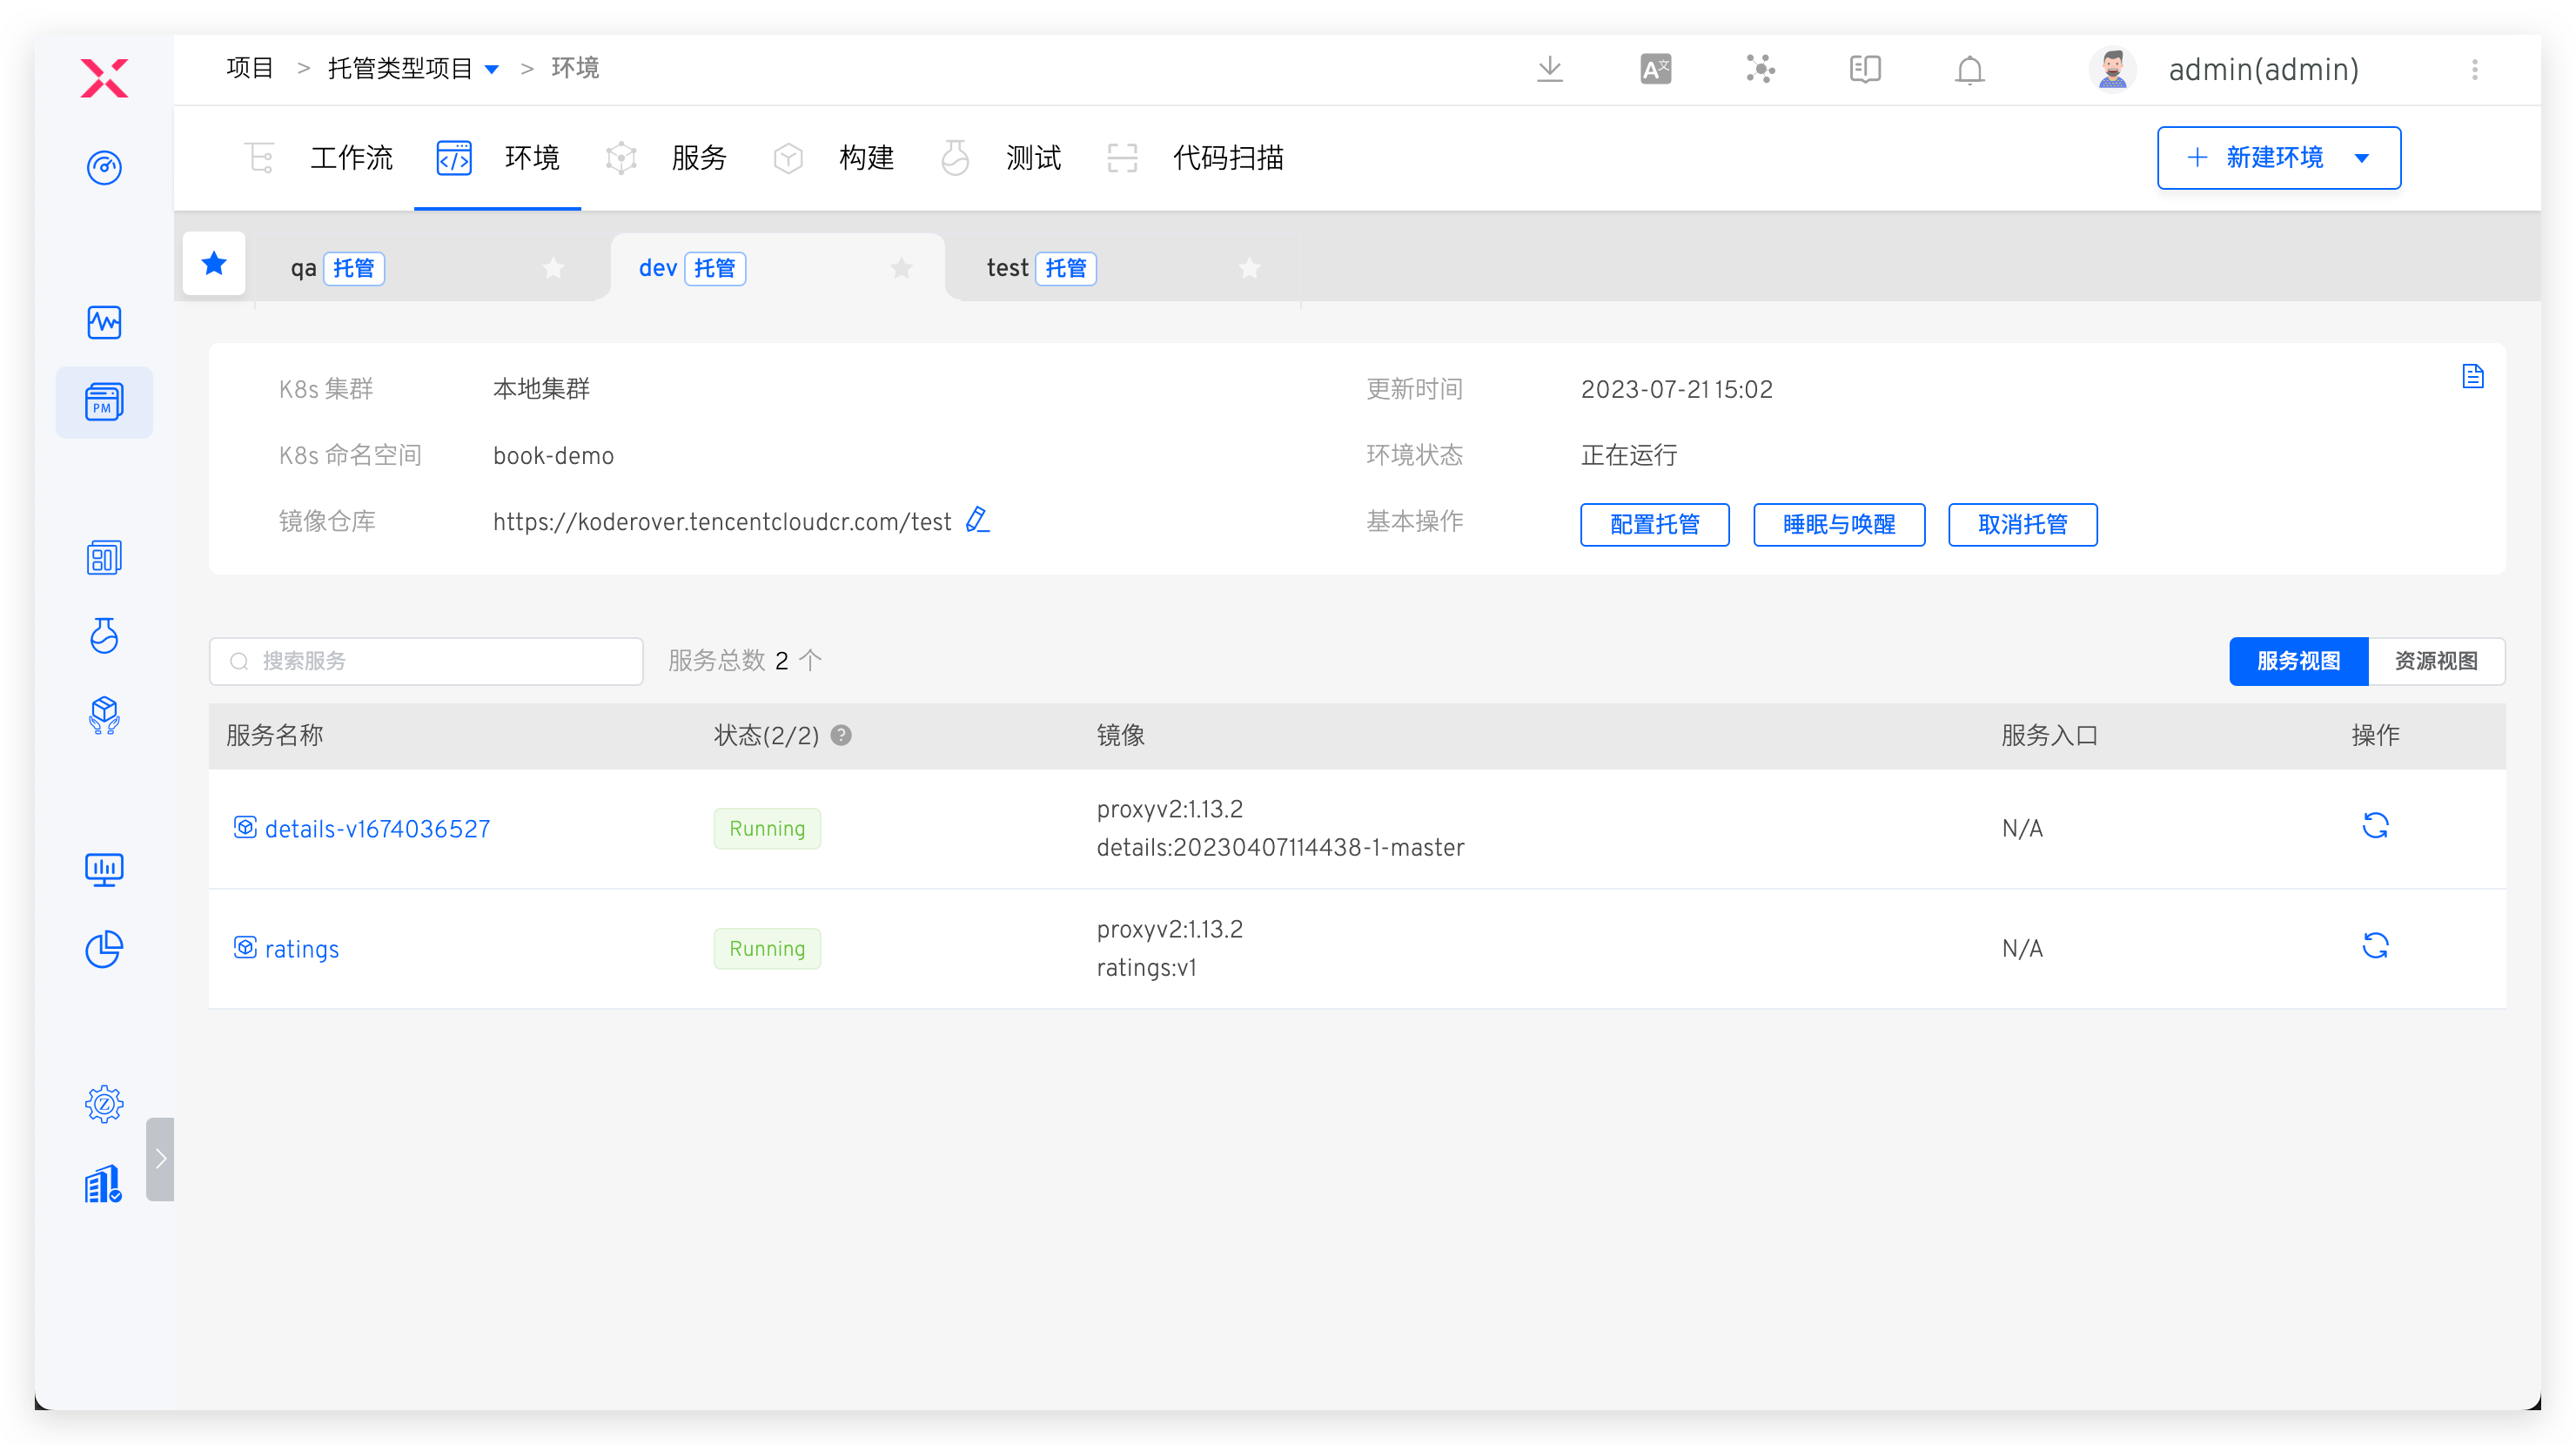The width and height of the screenshot is (2576, 1445).
Task: Toggle favorite star on dev environment
Action: point(901,268)
